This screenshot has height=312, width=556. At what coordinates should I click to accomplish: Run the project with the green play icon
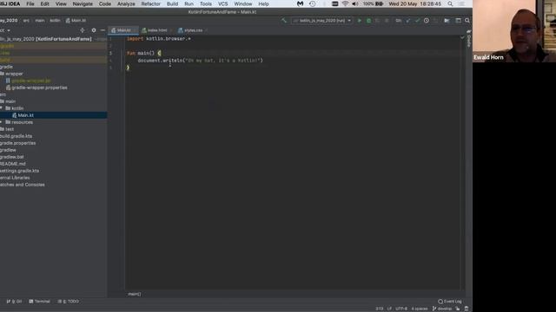pyautogui.click(x=359, y=21)
